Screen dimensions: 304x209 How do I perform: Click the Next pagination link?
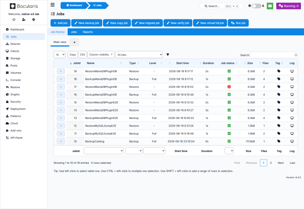click(280, 163)
